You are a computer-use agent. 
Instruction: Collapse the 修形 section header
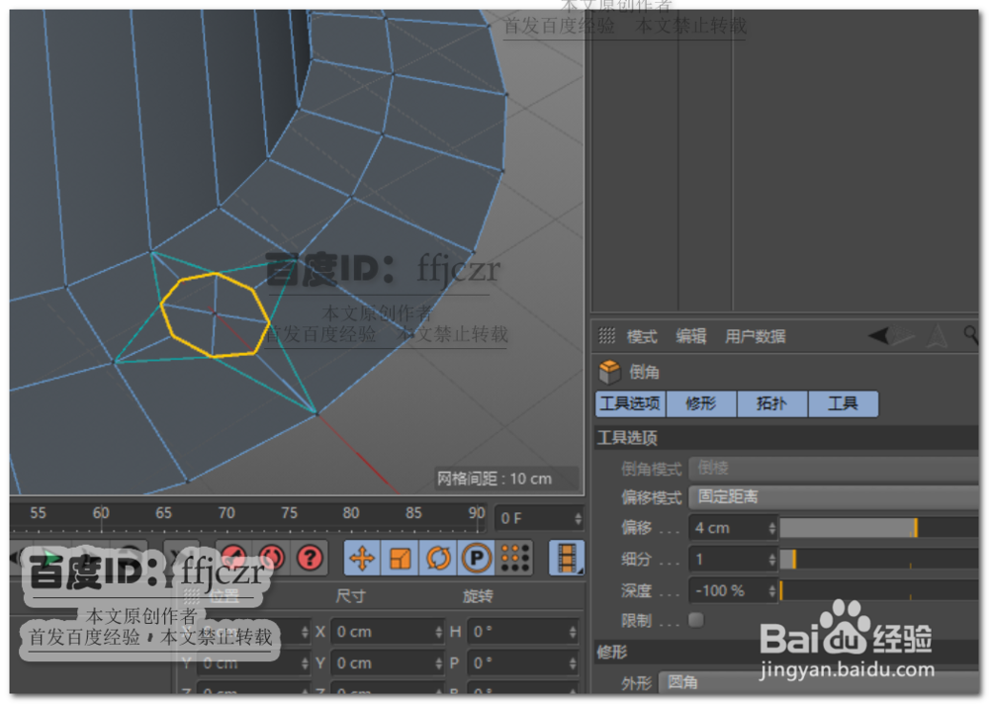point(786,652)
